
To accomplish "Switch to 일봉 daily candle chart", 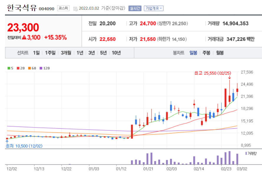I will [x=193, y=53].
